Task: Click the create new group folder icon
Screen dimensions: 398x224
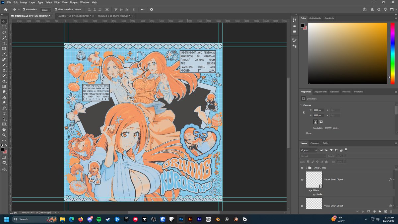Action: [380, 211]
